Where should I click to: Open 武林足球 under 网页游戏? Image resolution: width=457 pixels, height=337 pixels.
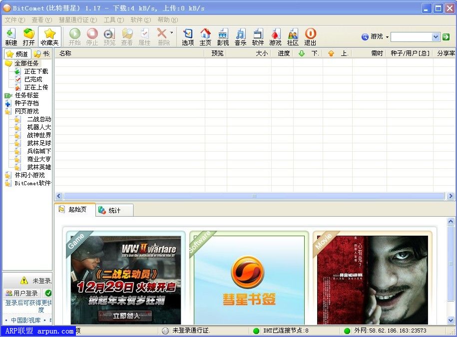pyautogui.click(x=39, y=143)
